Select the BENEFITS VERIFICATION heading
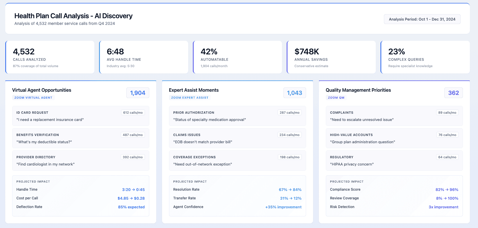 pyautogui.click(x=38, y=135)
